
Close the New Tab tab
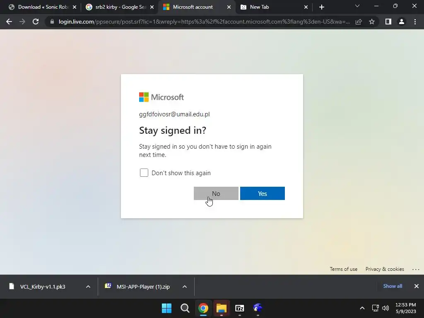click(306, 7)
